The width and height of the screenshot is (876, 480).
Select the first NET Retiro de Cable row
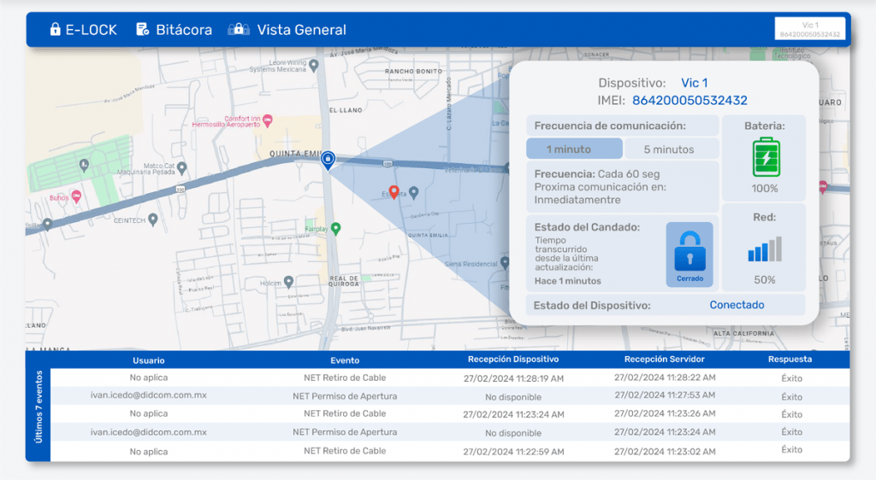[x=345, y=378]
